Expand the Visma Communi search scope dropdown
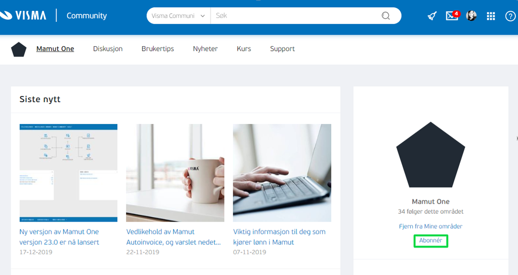The height and width of the screenshot is (275, 518). (178, 16)
